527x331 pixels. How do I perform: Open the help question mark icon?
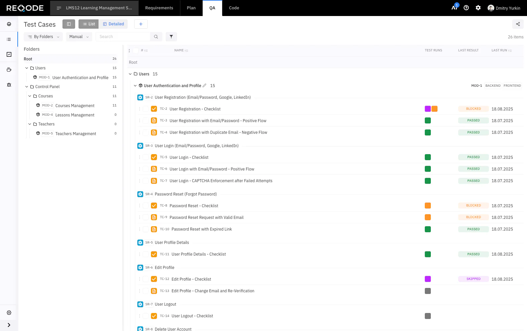point(466,8)
